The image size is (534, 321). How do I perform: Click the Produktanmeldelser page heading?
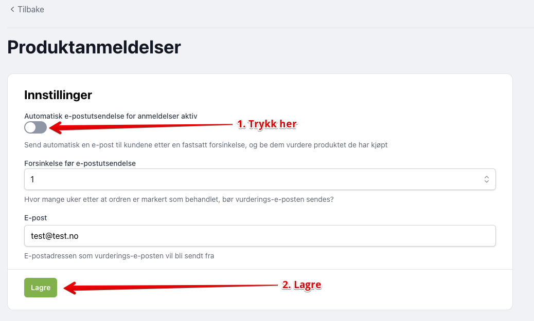click(94, 47)
